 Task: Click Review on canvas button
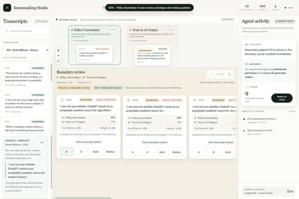pos(282,98)
